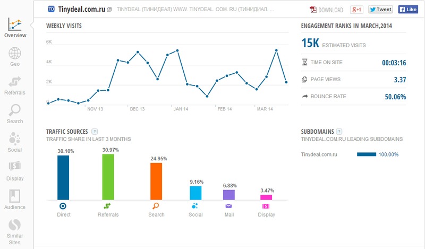Switch to the Referrals sidebar tab label

15,93
